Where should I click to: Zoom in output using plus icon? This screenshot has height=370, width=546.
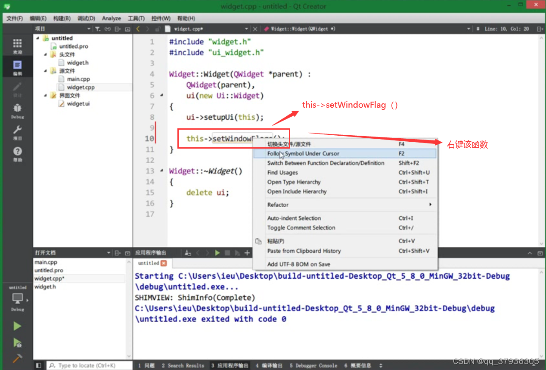(247, 253)
